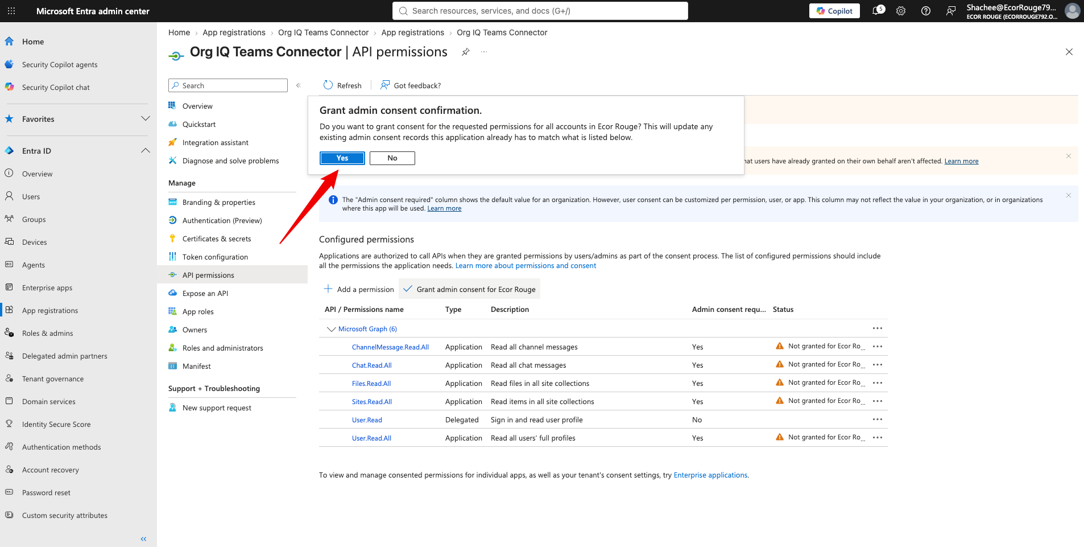Collapse the Entra ID section
The height and width of the screenshot is (547, 1084).
tap(146, 151)
